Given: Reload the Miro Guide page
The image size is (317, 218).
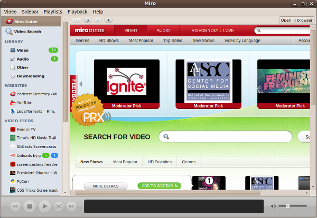Looking at the screenshot, I should coord(88,20).
